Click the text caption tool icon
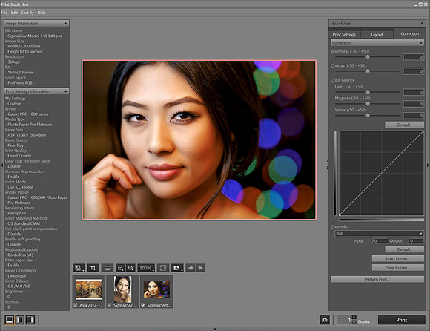 coord(107,268)
